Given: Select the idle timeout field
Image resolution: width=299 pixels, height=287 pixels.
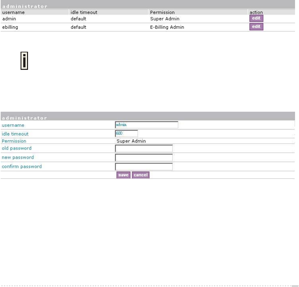Looking at the screenshot, I should [127, 133].
